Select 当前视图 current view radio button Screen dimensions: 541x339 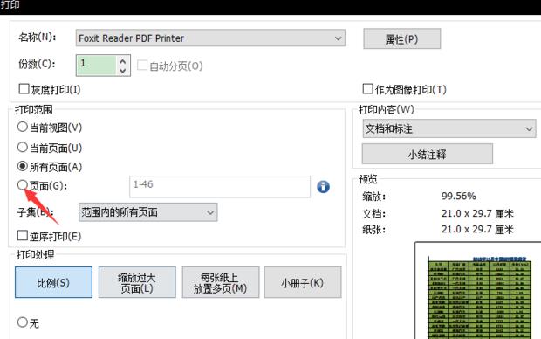(23, 127)
